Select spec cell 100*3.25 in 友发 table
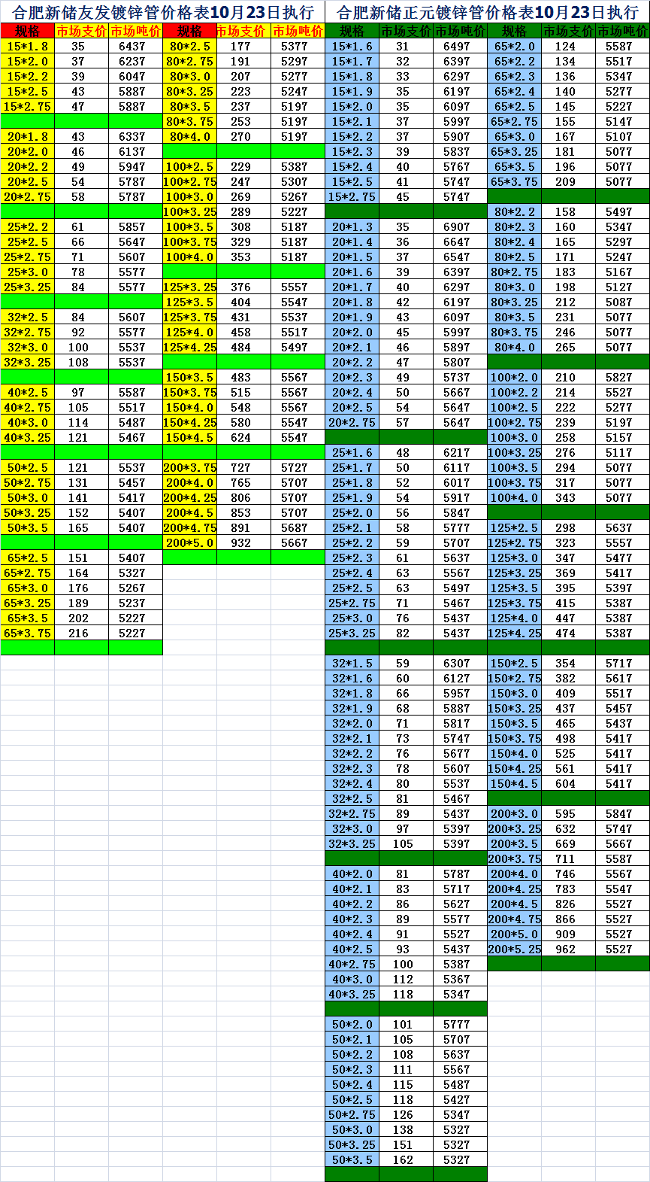Screen dimensions: 650x1182 (x=190, y=211)
